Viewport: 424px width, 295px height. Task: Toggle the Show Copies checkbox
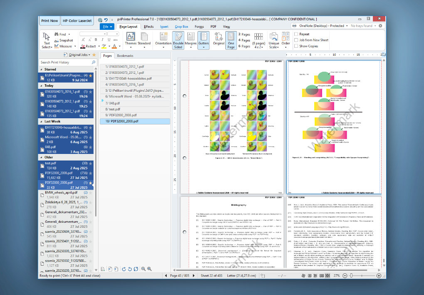296,46
